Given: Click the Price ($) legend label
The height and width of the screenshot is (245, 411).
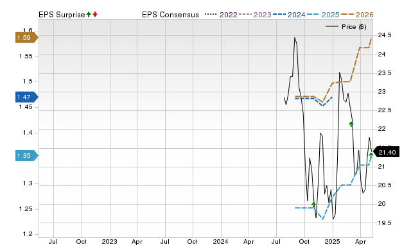Looking at the screenshot, I should [354, 27].
